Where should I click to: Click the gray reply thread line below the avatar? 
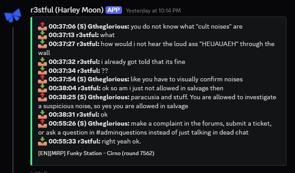(13, 100)
